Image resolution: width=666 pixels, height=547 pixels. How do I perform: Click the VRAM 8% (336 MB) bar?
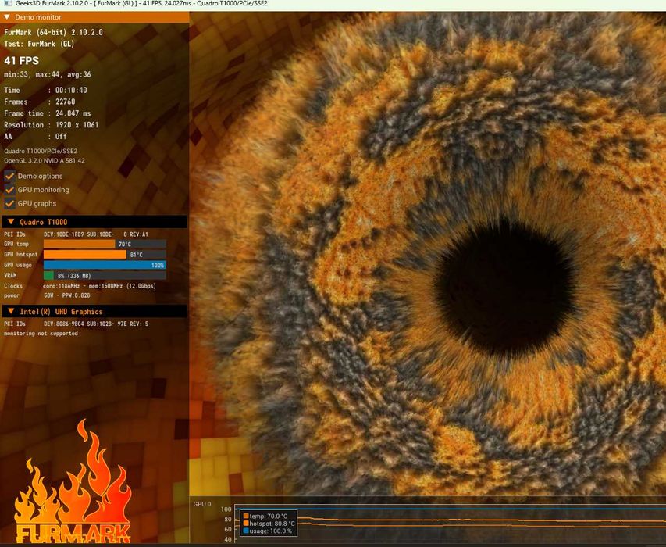click(x=105, y=275)
